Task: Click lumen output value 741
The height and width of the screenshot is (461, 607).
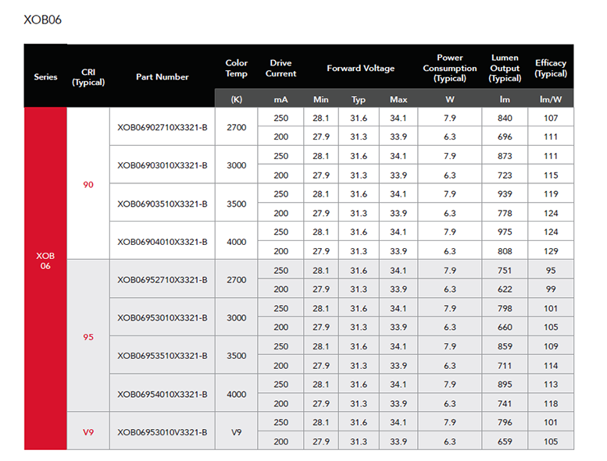Action: [x=505, y=403]
